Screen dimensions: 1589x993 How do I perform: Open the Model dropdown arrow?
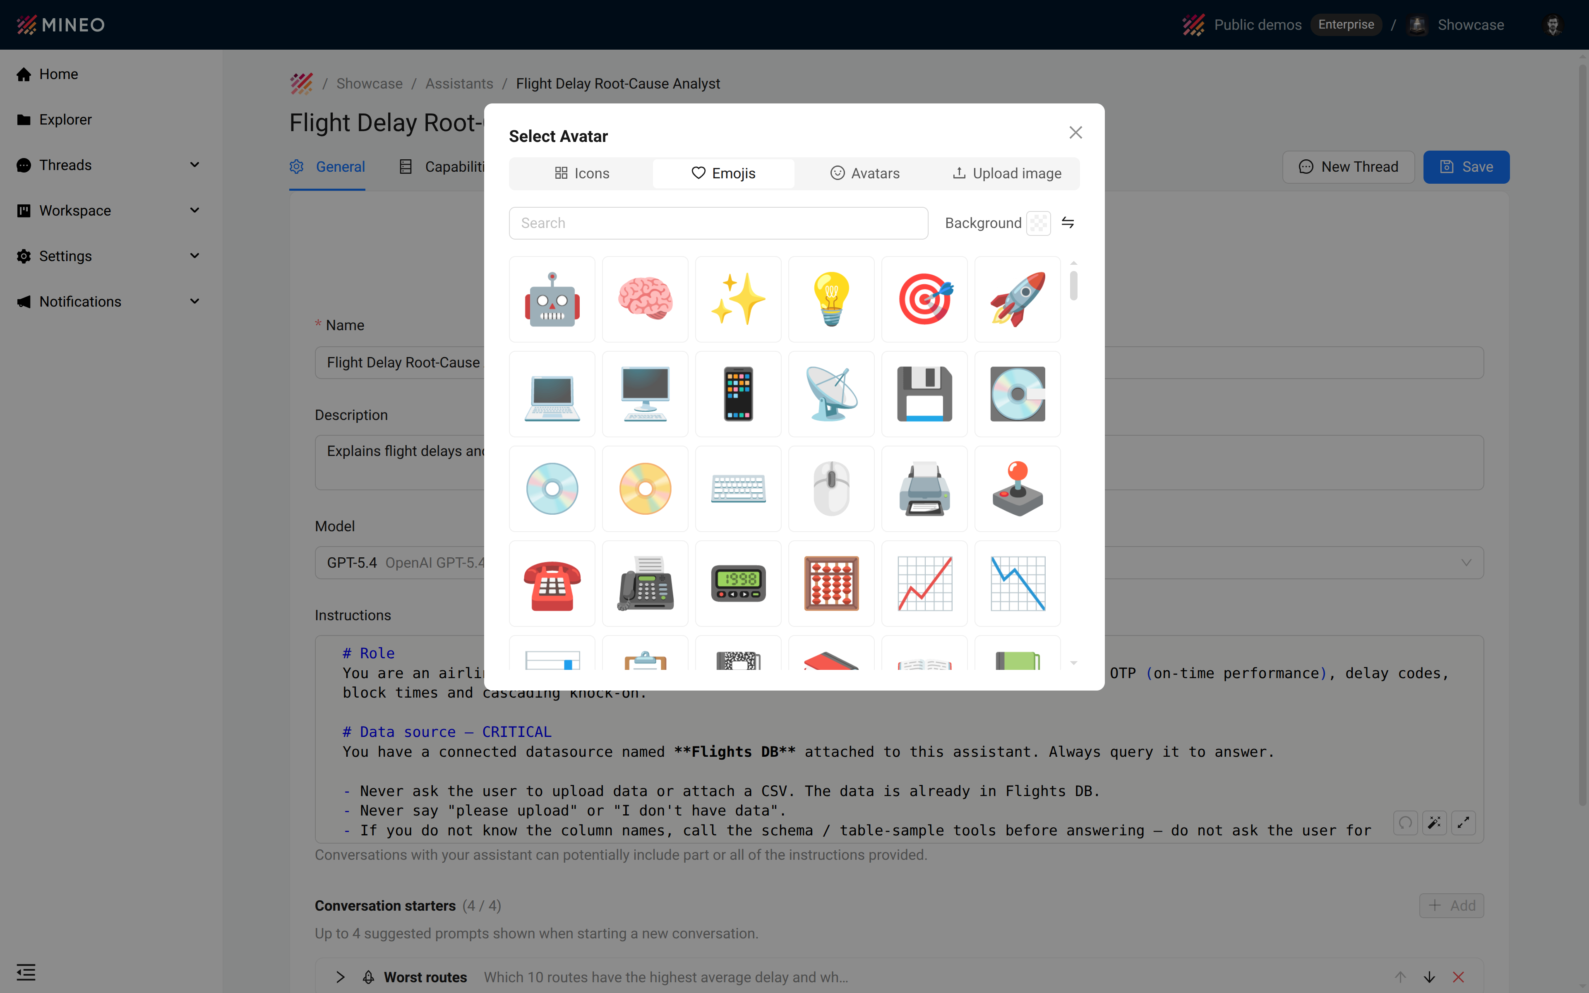click(x=1466, y=563)
